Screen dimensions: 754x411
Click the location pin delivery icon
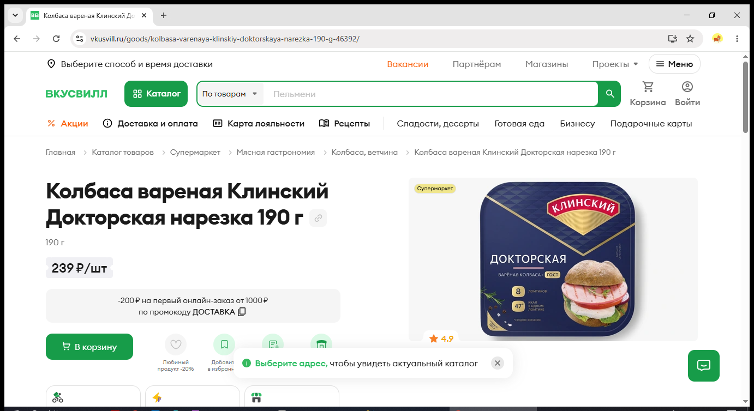click(51, 64)
